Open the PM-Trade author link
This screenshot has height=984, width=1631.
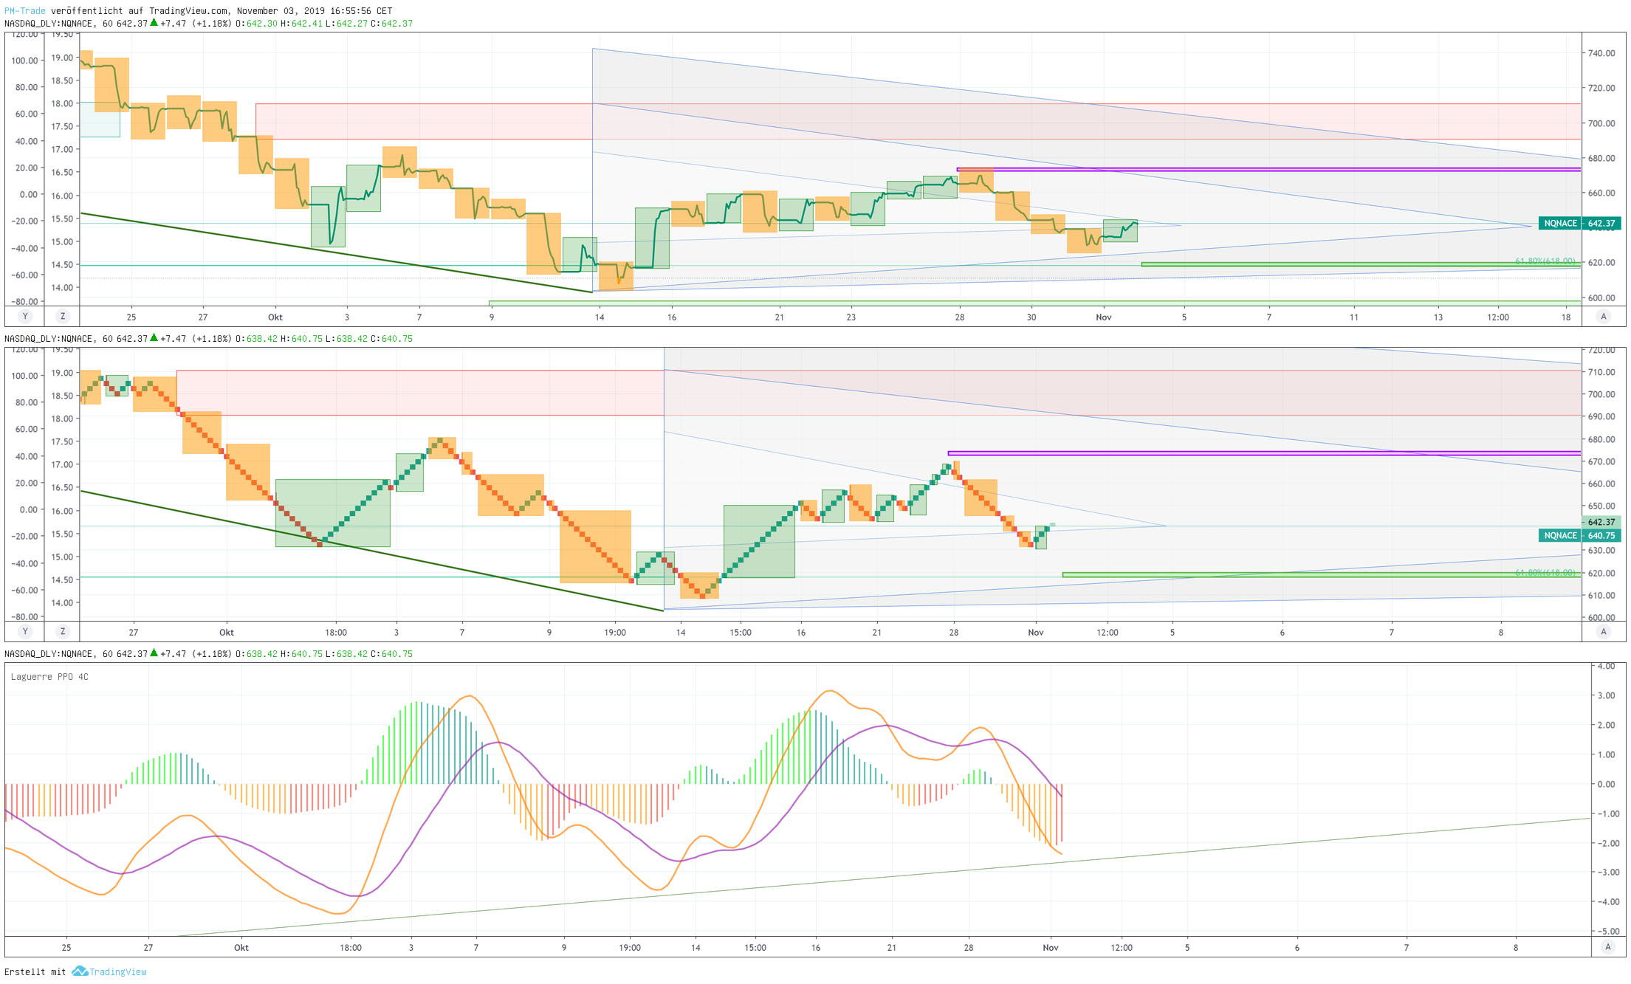click(x=25, y=10)
